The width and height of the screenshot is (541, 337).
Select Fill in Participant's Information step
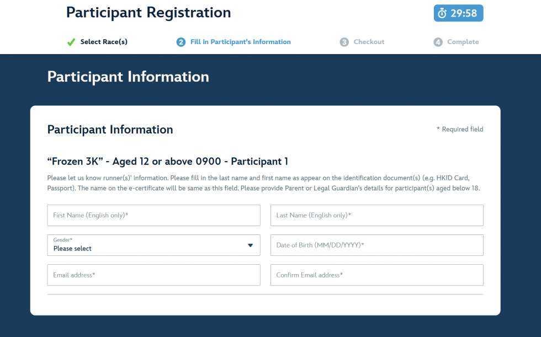point(240,42)
